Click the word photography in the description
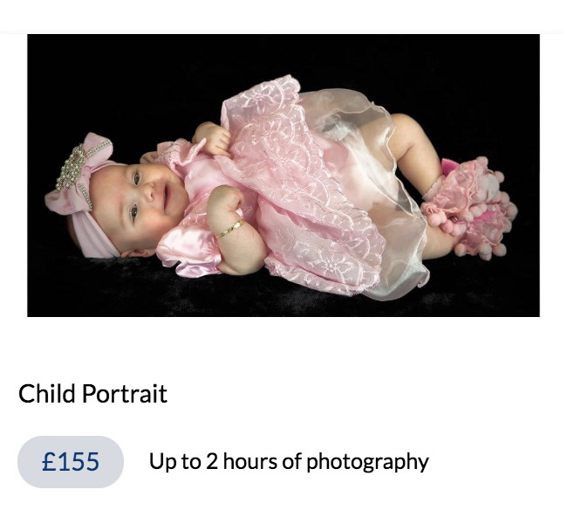The width and height of the screenshot is (567, 524). 368,463
